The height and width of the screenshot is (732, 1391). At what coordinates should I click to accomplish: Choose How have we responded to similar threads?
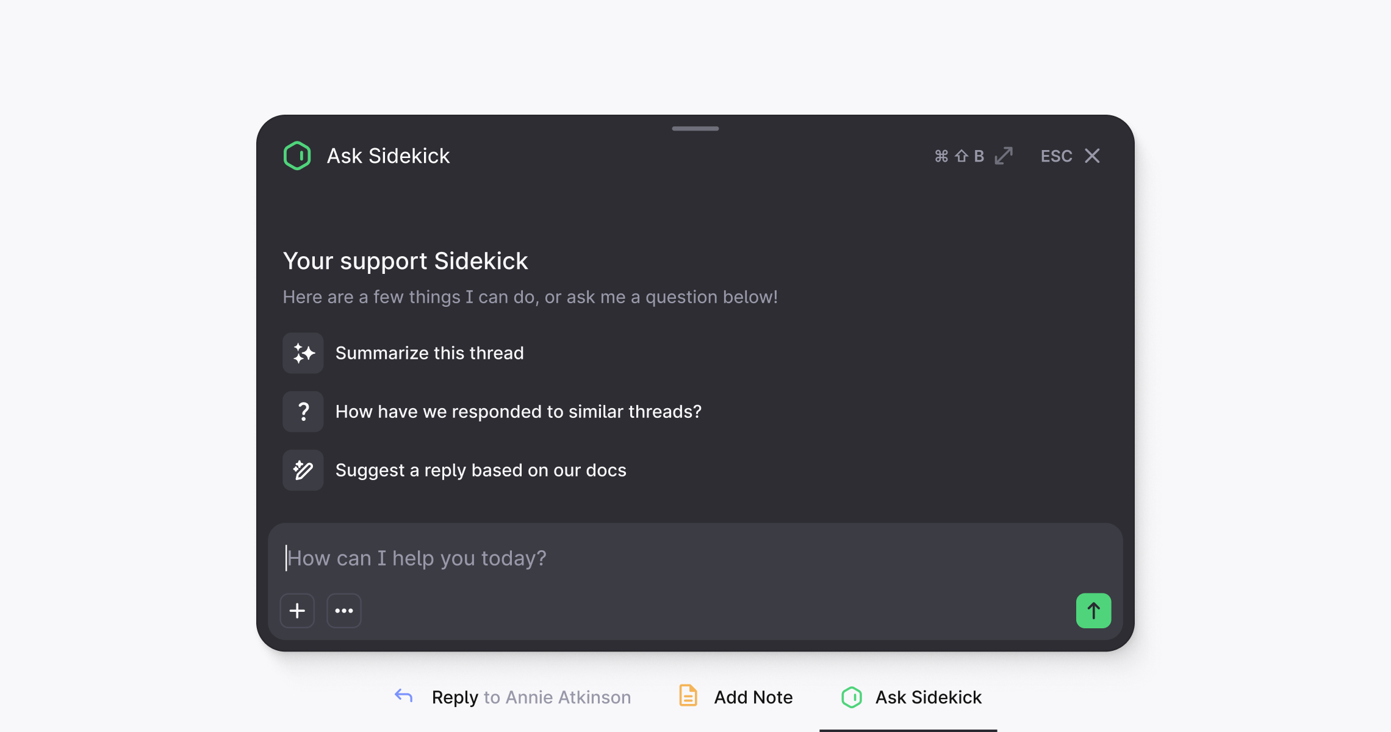518,412
